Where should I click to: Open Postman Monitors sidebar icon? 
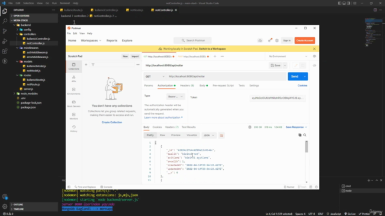click(73, 116)
